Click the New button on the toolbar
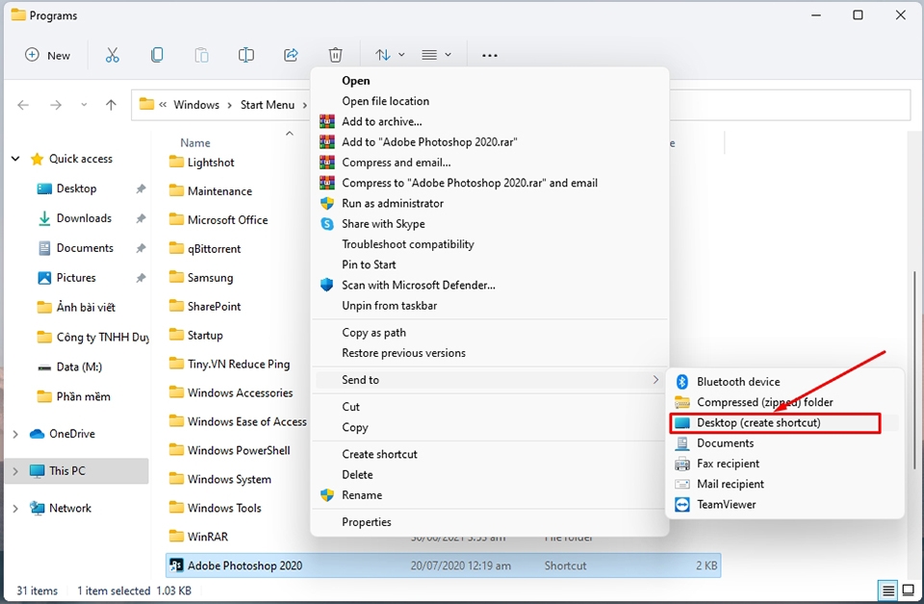This screenshot has width=924, height=604. point(47,55)
